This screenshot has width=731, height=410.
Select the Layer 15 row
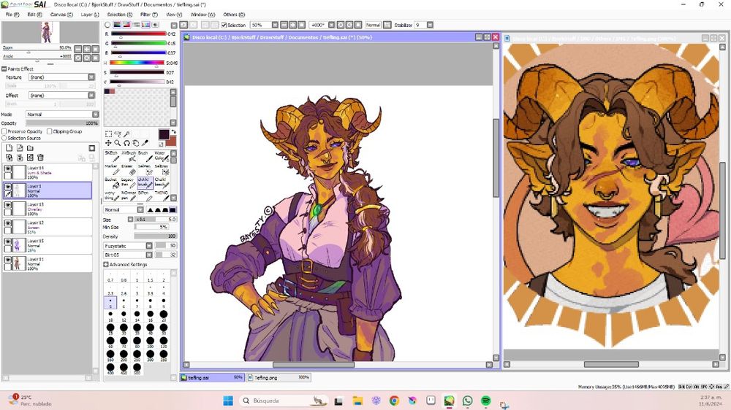[47, 245]
